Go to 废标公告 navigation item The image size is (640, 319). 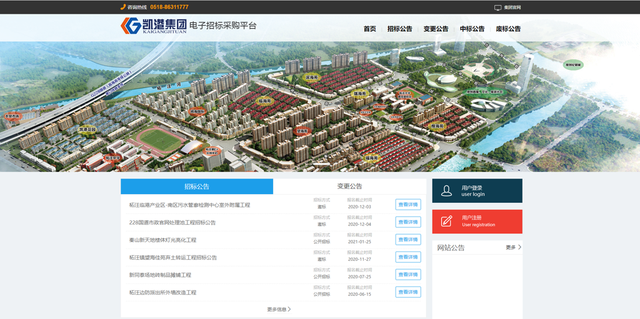[x=508, y=29]
